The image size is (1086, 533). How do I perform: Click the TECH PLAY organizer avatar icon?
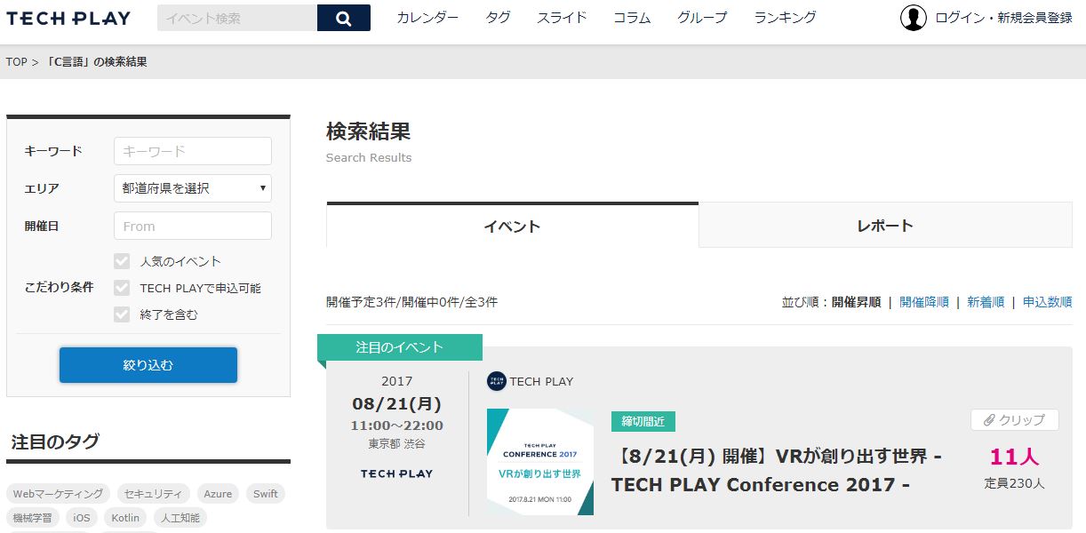coord(494,382)
